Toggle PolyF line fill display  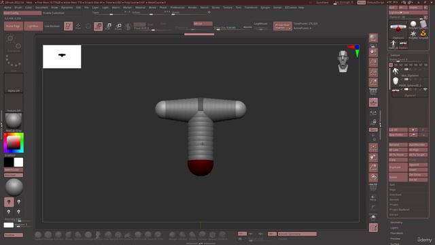373,187
